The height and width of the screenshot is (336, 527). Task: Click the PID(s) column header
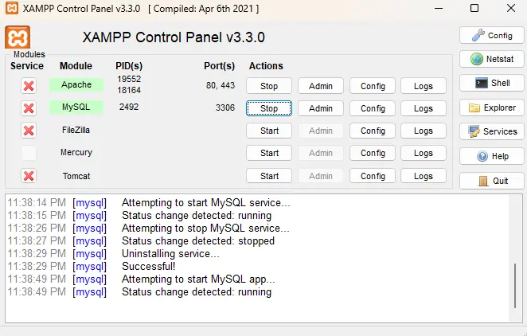coord(129,66)
